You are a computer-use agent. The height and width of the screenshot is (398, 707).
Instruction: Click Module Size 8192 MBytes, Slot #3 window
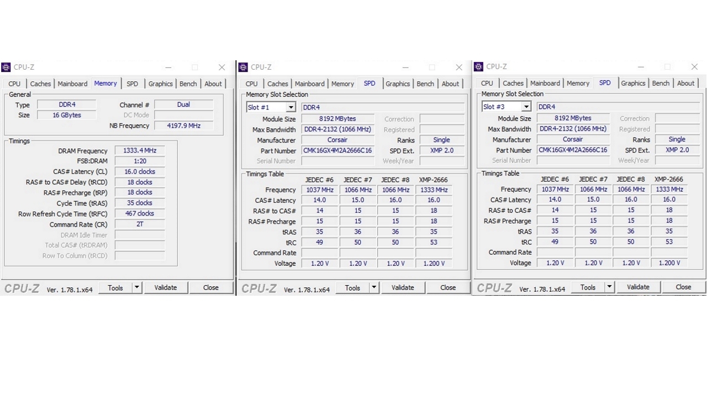click(x=573, y=118)
